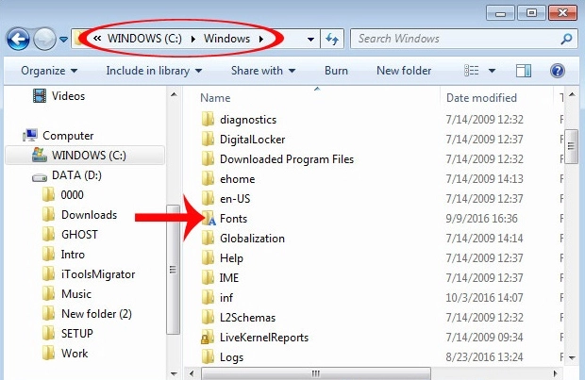This screenshot has height=380, width=585.
Task: Select DATA (D:) drive in navigation pane
Action: click(x=67, y=175)
